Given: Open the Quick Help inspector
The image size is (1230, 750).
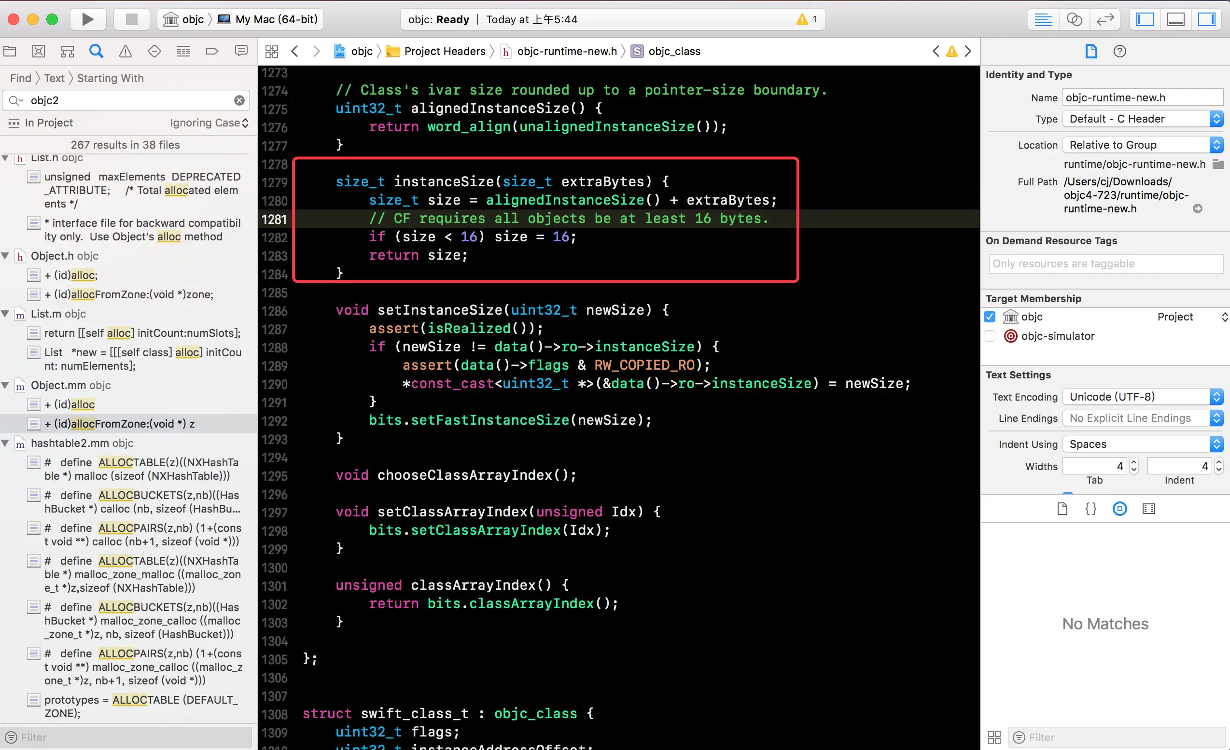Looking at the screenshot, I should [x=1119, y=51].
